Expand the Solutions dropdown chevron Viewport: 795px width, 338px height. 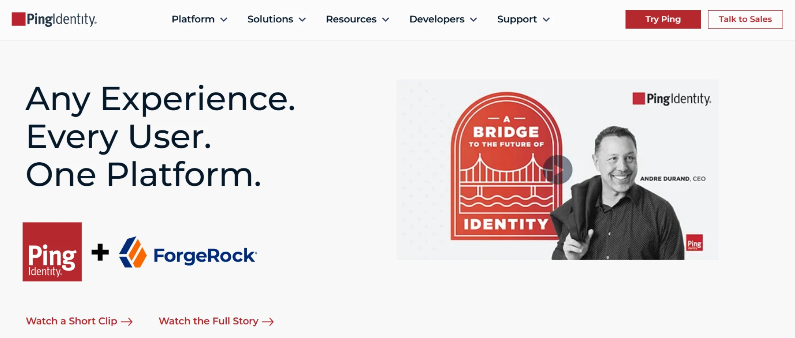click(x=302, y=20)
